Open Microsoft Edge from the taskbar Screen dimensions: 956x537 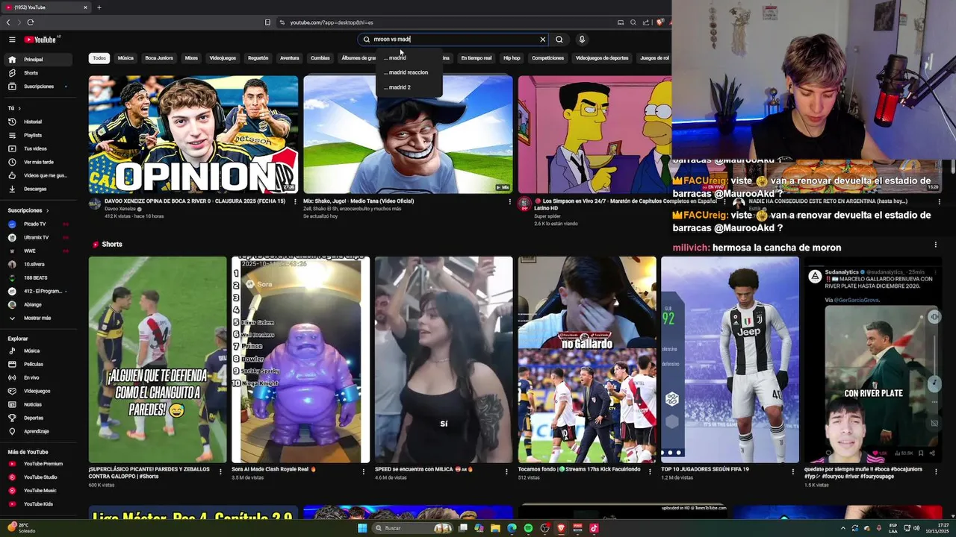(x=512, y=528)
